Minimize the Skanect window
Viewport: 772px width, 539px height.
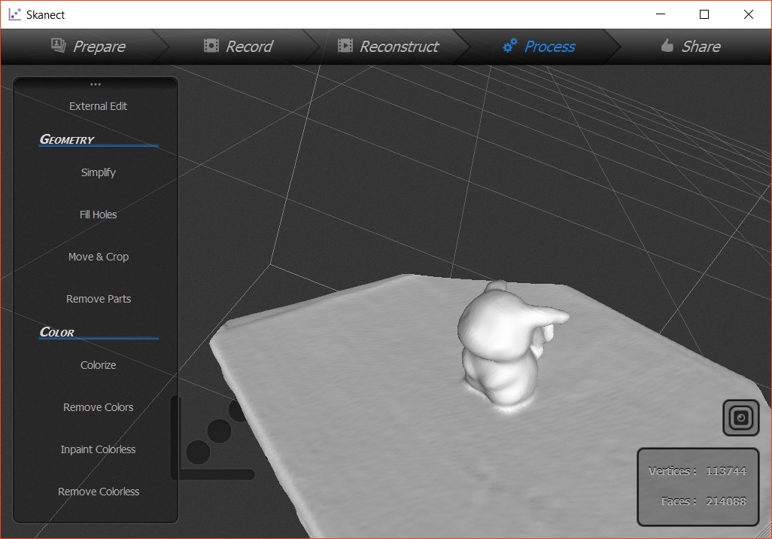pos(661,14)
